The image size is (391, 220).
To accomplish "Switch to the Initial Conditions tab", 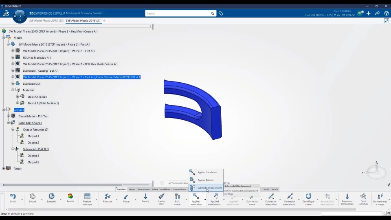I will (161, 189).
